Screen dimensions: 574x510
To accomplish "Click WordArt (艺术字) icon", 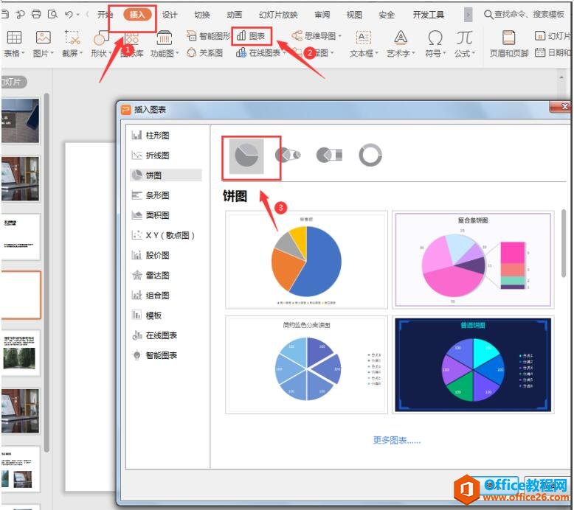I will 401,38.
